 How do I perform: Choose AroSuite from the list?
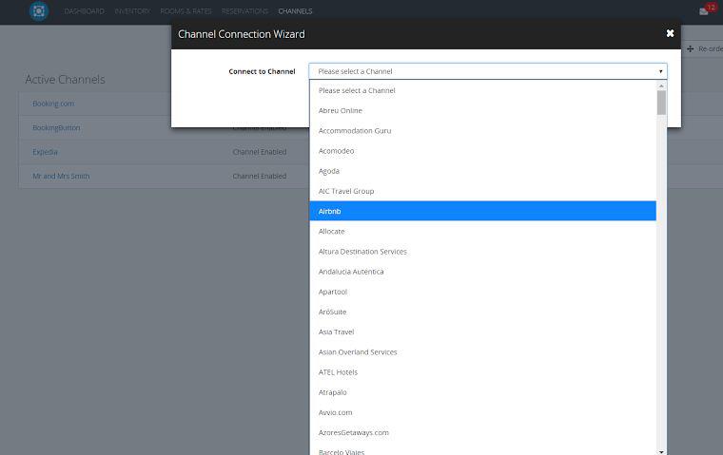pos(482,312)
